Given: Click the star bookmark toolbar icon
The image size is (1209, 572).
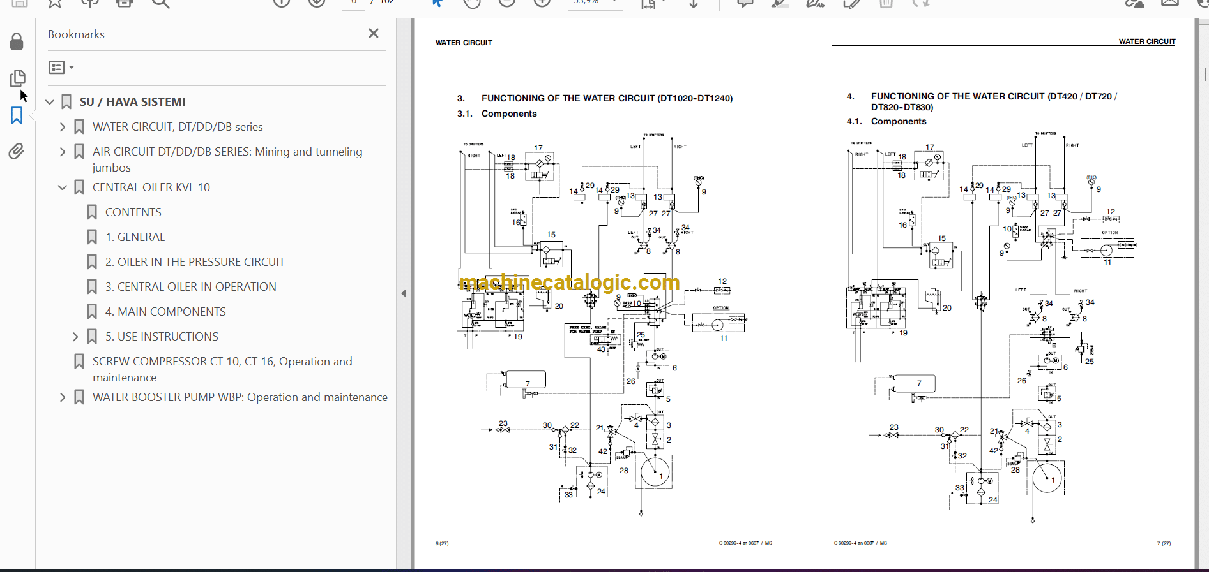Looking at the screenshot, I should [55, 3].
